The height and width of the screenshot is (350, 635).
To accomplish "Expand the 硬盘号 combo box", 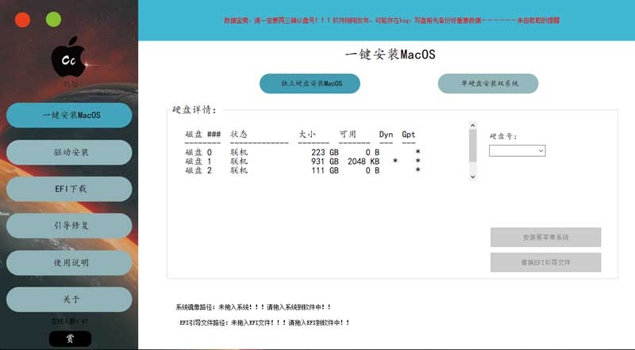I will (518, 150).
